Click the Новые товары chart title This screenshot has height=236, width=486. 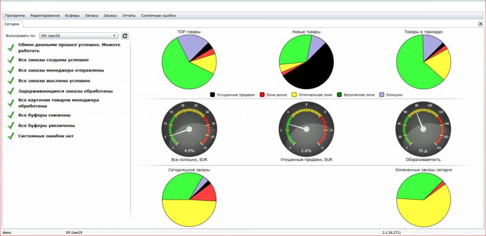click(x=306, y=32)
